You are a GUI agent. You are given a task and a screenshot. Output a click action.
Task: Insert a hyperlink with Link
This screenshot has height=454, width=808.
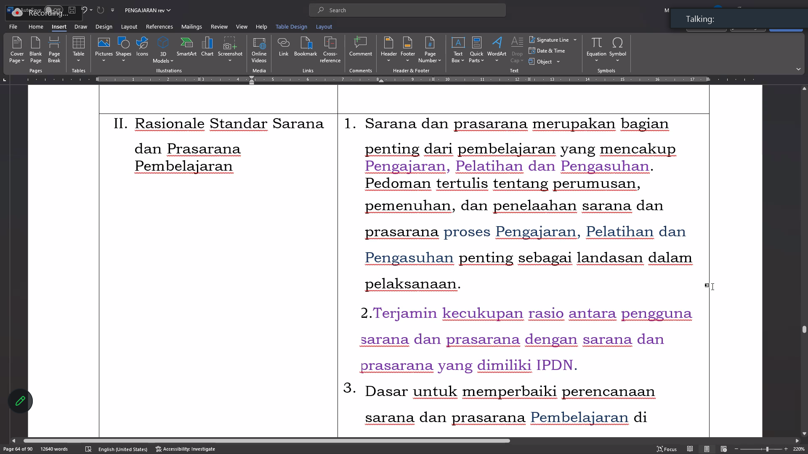pyautogui.click(x=284, y=47)
